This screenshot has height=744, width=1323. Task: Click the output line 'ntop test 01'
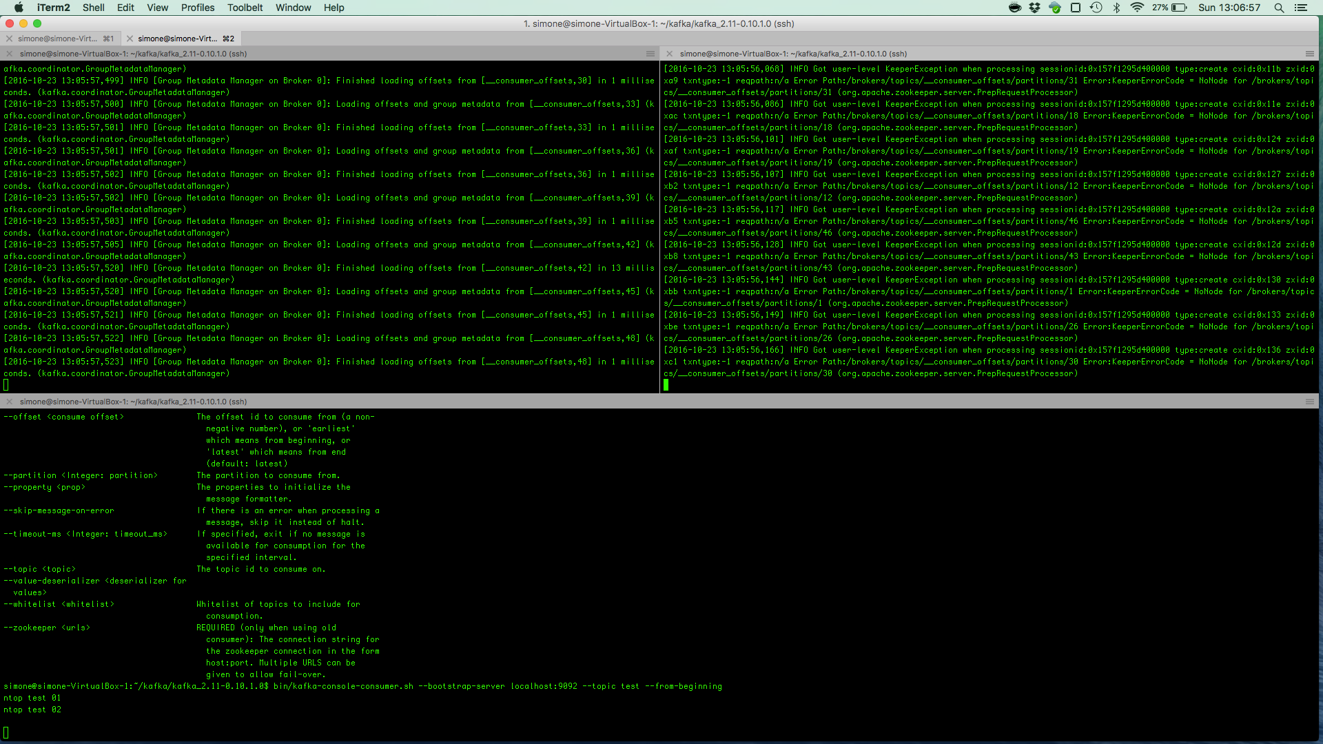click(x=32, y=698)
